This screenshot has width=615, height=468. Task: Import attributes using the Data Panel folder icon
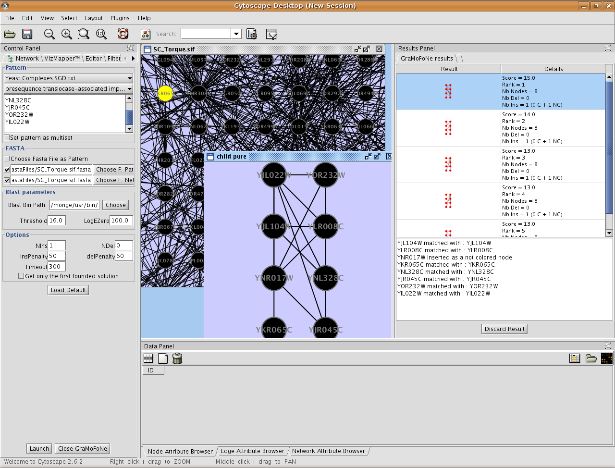coord(591,358)
